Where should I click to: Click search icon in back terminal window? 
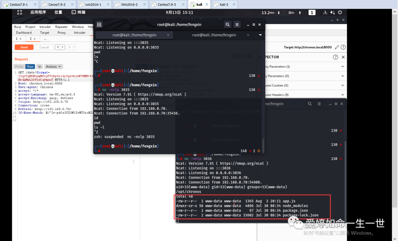click(x=310, y=104)
